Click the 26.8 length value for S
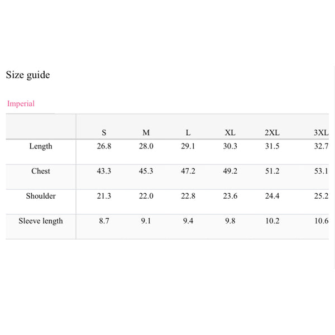 104,146
